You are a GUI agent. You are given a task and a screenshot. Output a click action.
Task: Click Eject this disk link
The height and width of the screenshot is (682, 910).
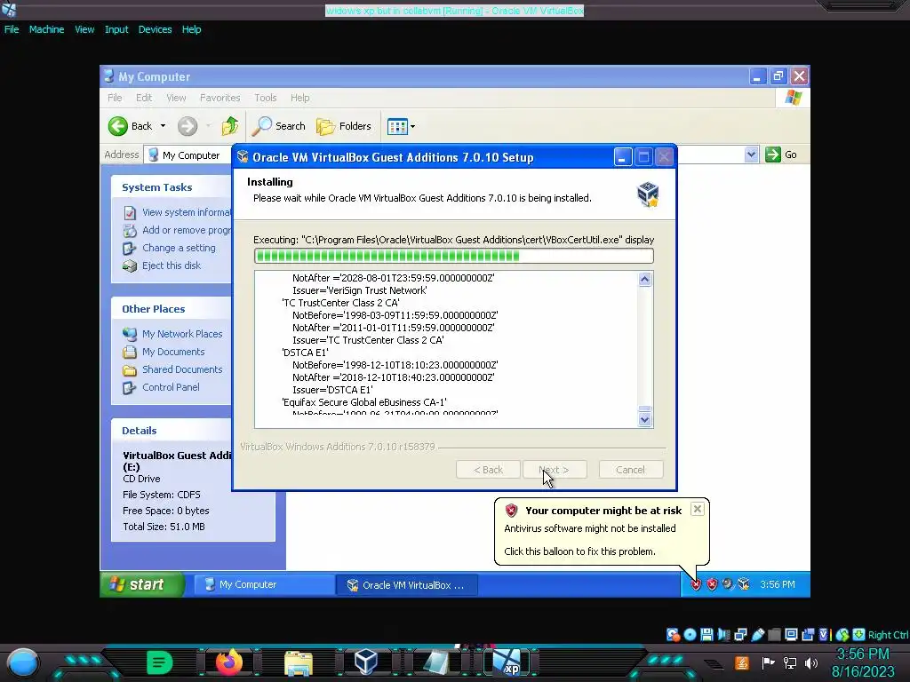[x=162, y=266]
